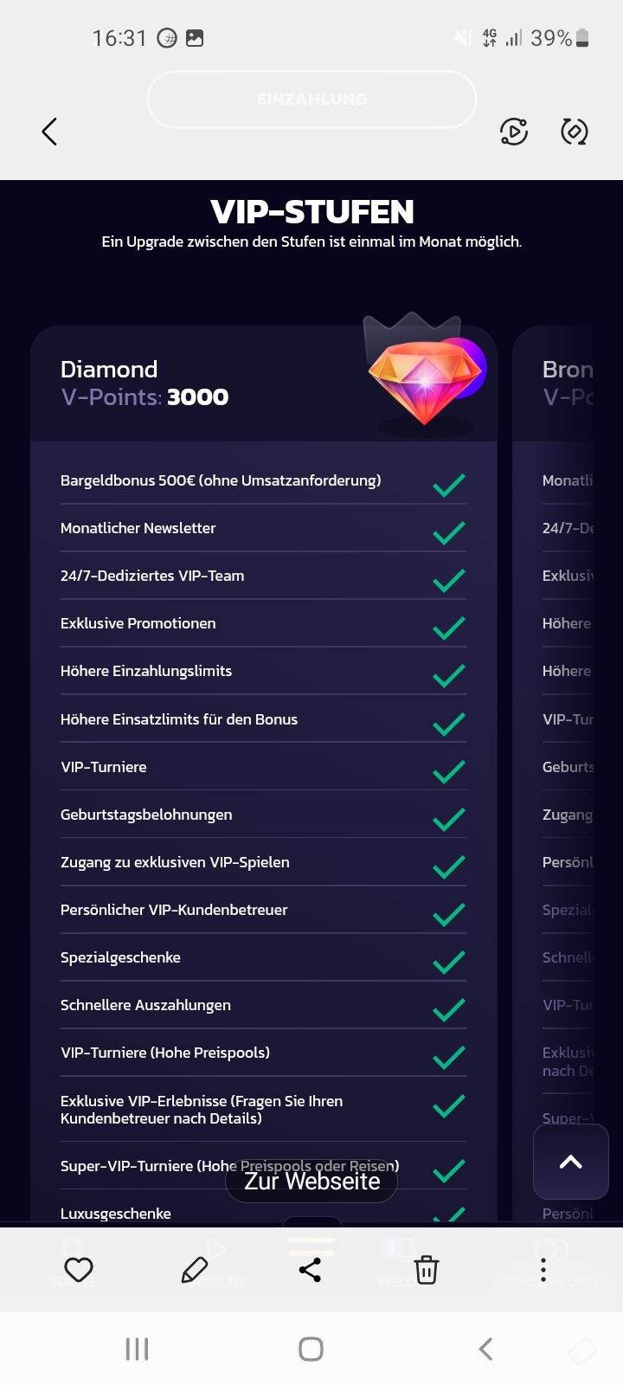623x1385 pixels.
Task: Tap the Zur Webseite button
Action: point(311,1182)
